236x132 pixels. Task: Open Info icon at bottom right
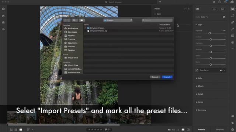pyautogui.click(x=233, y=129)
